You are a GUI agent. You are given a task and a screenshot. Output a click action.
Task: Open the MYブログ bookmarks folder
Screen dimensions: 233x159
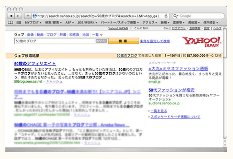pyautogui.click(x=33, y=22)
